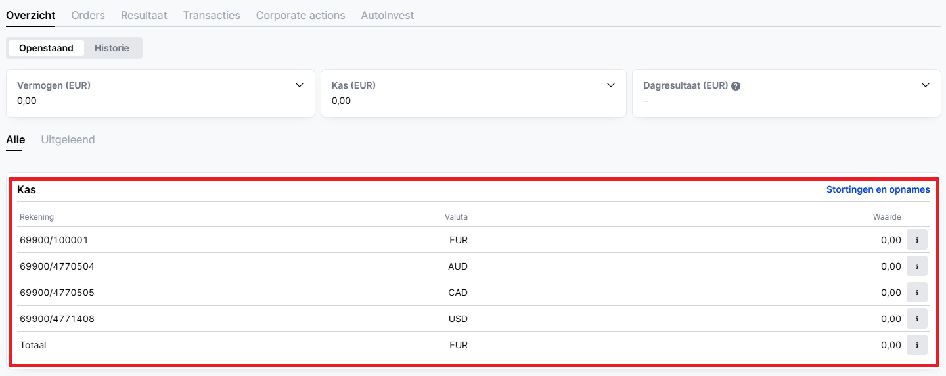Select the AutoInvest tab
Viewport: 946px width, 376px height.
pyautogui.click(x=388, y=15)
